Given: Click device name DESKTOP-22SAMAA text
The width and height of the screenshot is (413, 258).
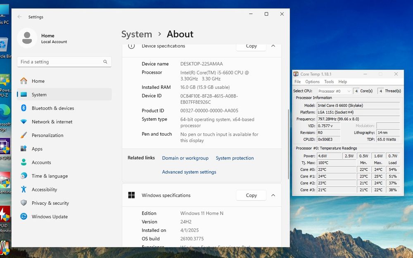Looking at the screenshot, I should pos(202,64).
